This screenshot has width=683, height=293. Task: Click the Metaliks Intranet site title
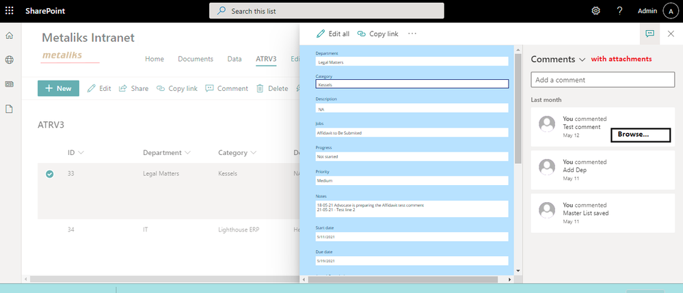click(x=88, y=38)
